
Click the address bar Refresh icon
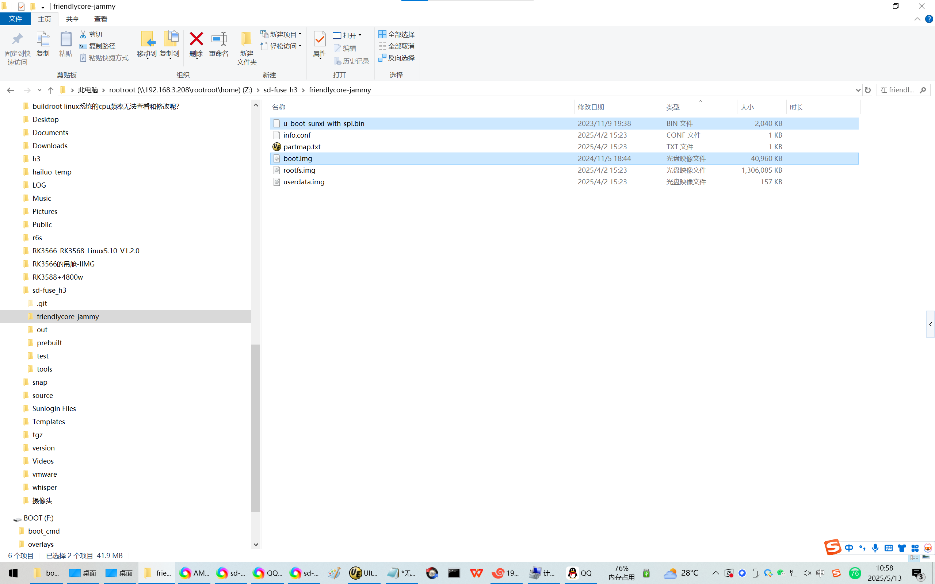(868, 90)
